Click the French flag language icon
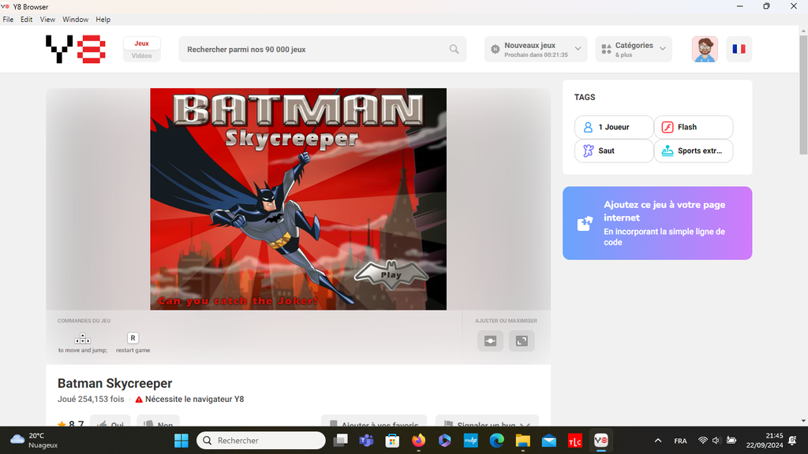Image resolution: width=808 pixels, height=454 pixels. pyautogui.click(x=739, y=49)
